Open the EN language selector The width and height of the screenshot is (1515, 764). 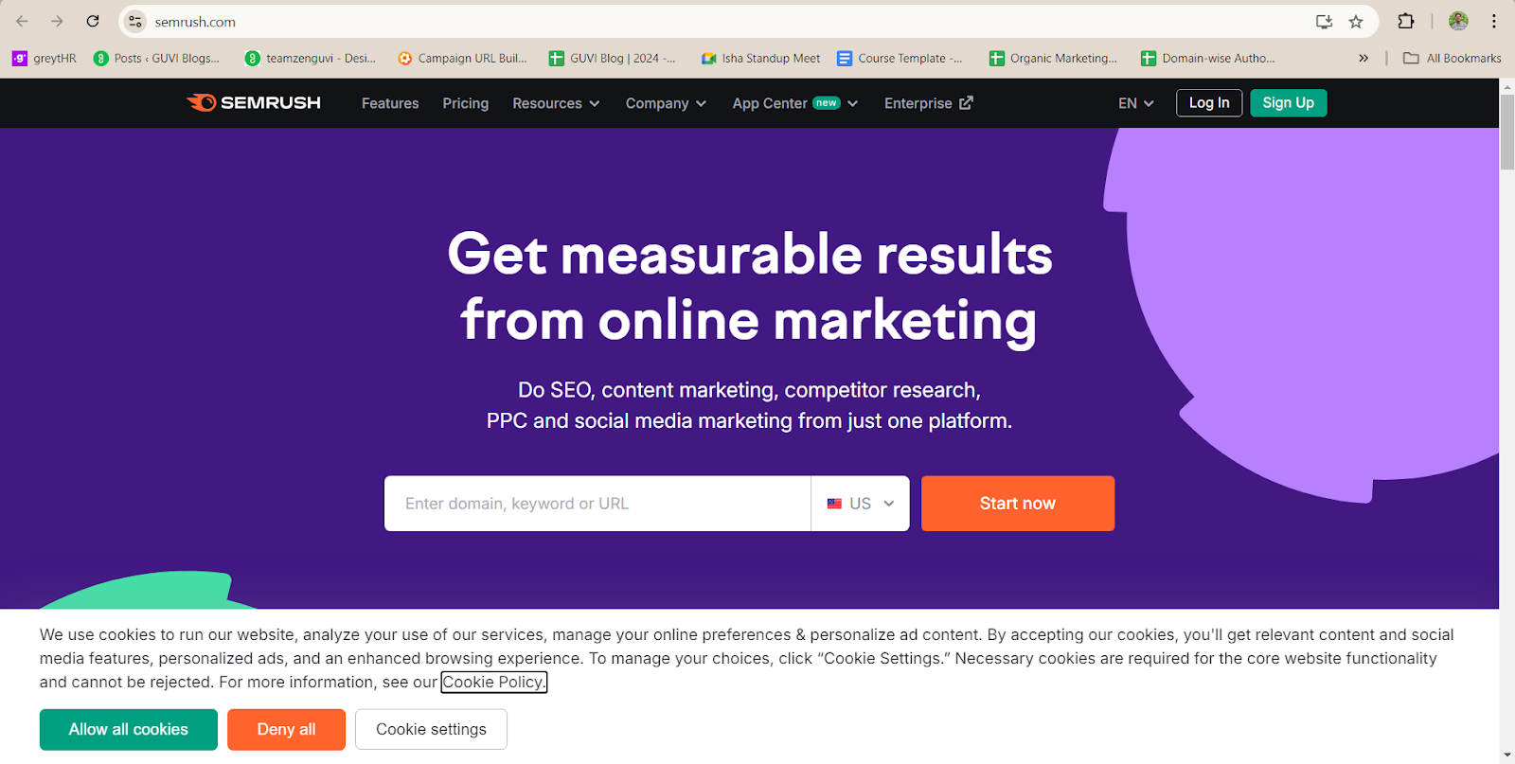click(x=1135, y=103)
